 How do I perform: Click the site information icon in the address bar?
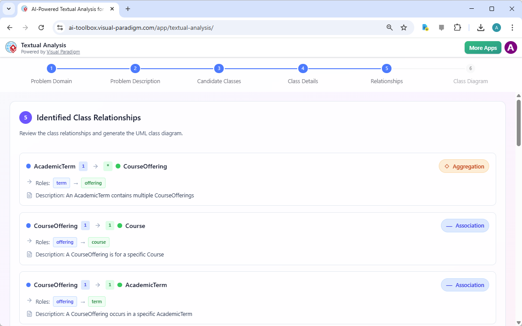pos(60,27)
